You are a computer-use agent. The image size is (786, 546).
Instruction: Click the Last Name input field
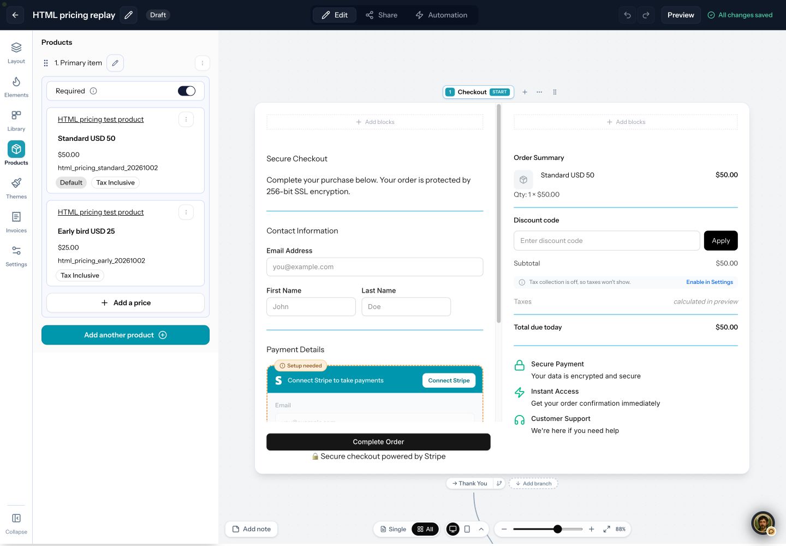click(x=406, y=307)
